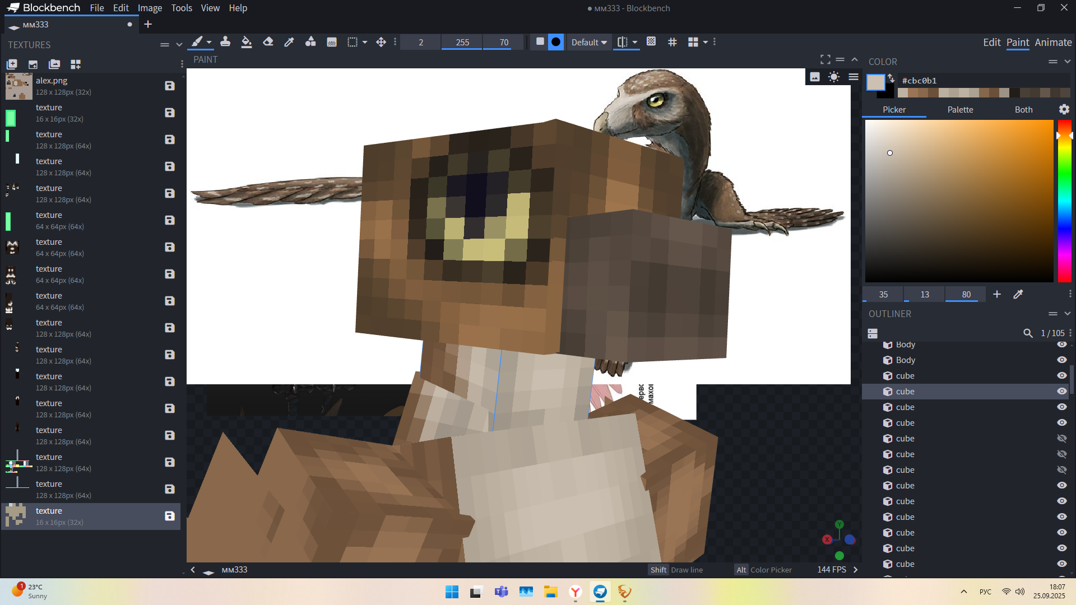Switch to the Palette tab
The image size is (1076, 605).
[x=960, y=110]
